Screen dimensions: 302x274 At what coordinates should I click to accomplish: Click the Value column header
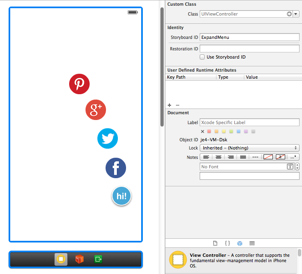click(273, 77)
